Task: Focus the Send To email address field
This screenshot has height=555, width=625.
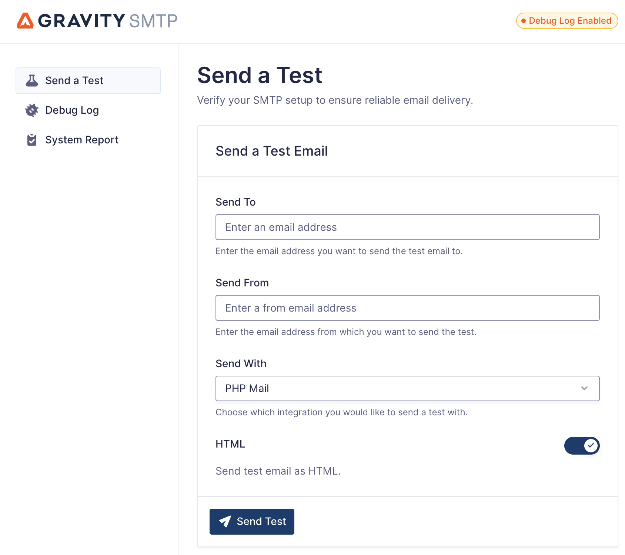Action: [x=407, y=227]
